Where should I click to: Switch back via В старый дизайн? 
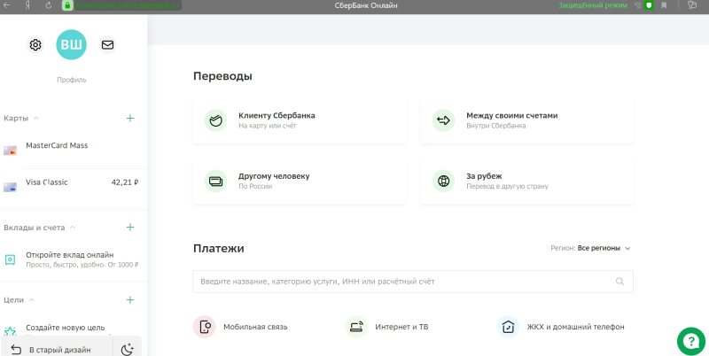(x=53, y=349)
